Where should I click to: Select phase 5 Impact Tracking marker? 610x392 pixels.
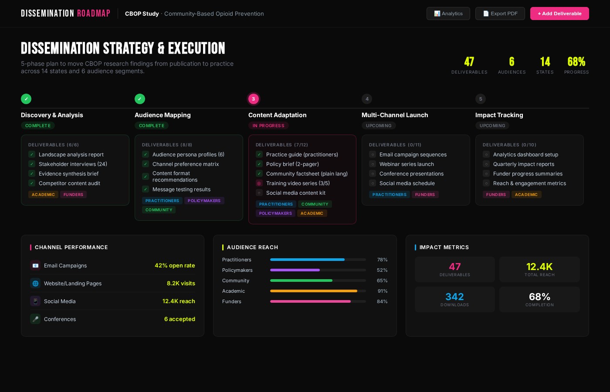[x=481, y=99]
